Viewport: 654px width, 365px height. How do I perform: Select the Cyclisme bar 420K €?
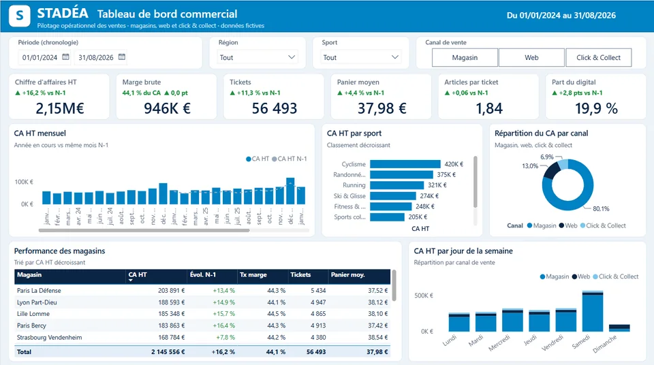coord(405,164)
